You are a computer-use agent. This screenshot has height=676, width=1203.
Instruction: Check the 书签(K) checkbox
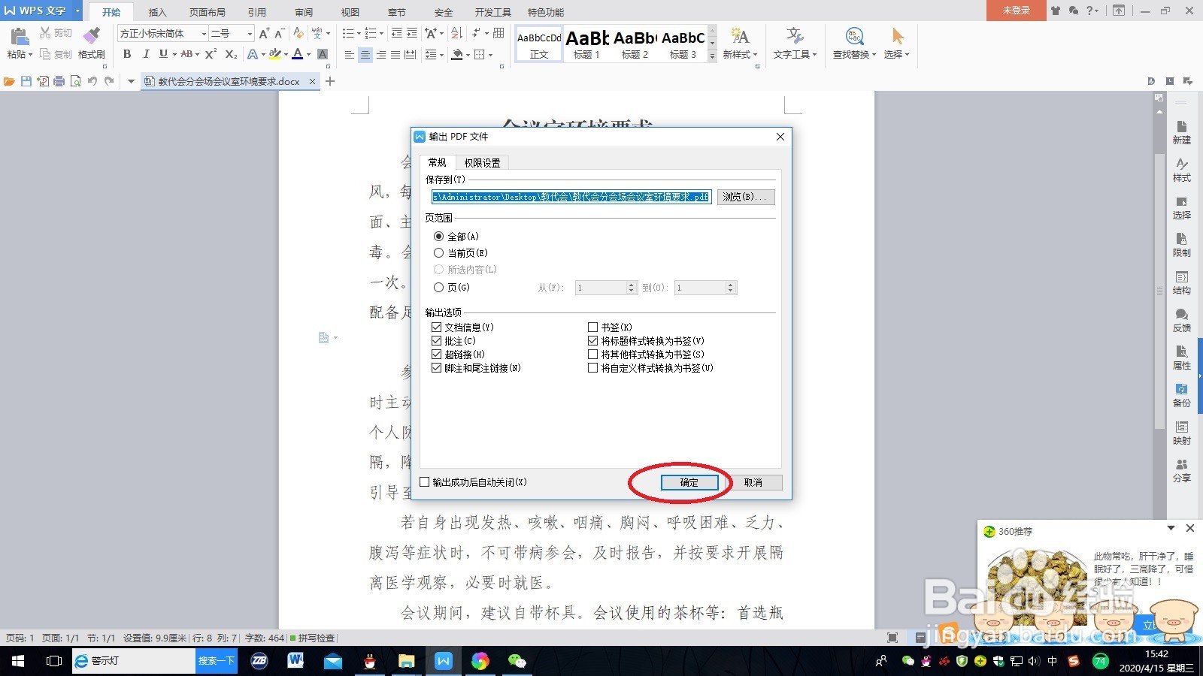(x=592, y=327)
